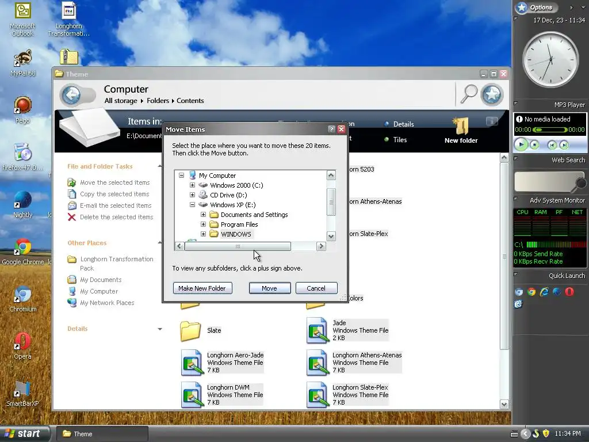
Task: Click the back arrow in Theme window
Action: pos(71,95)
